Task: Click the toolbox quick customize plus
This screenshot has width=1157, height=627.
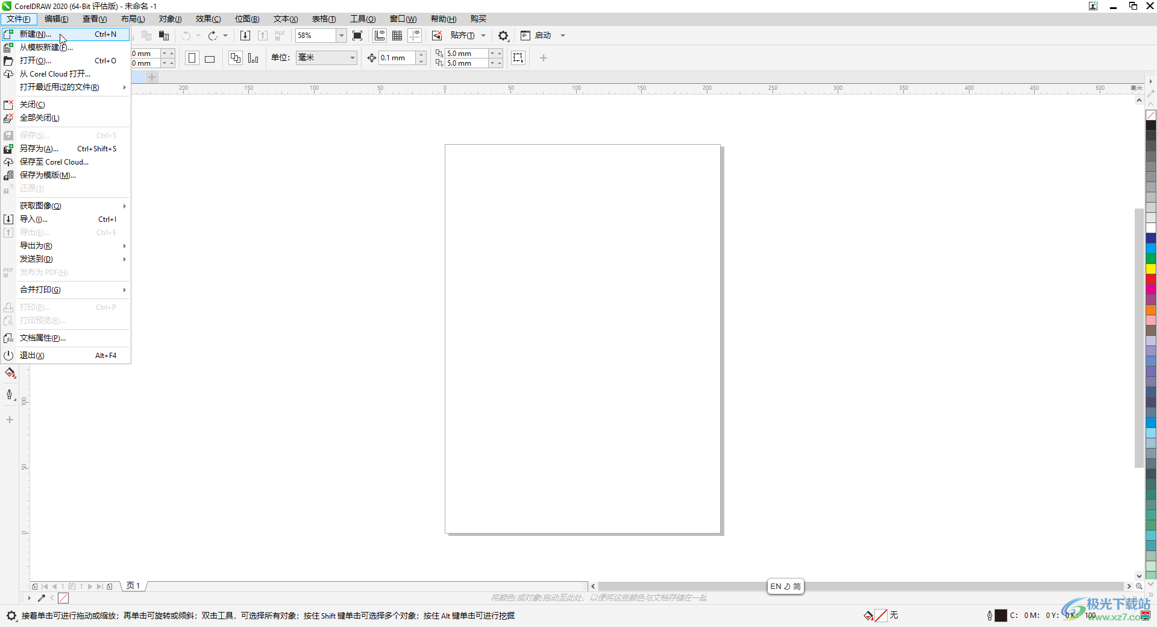Action: (x=10, y=420)
